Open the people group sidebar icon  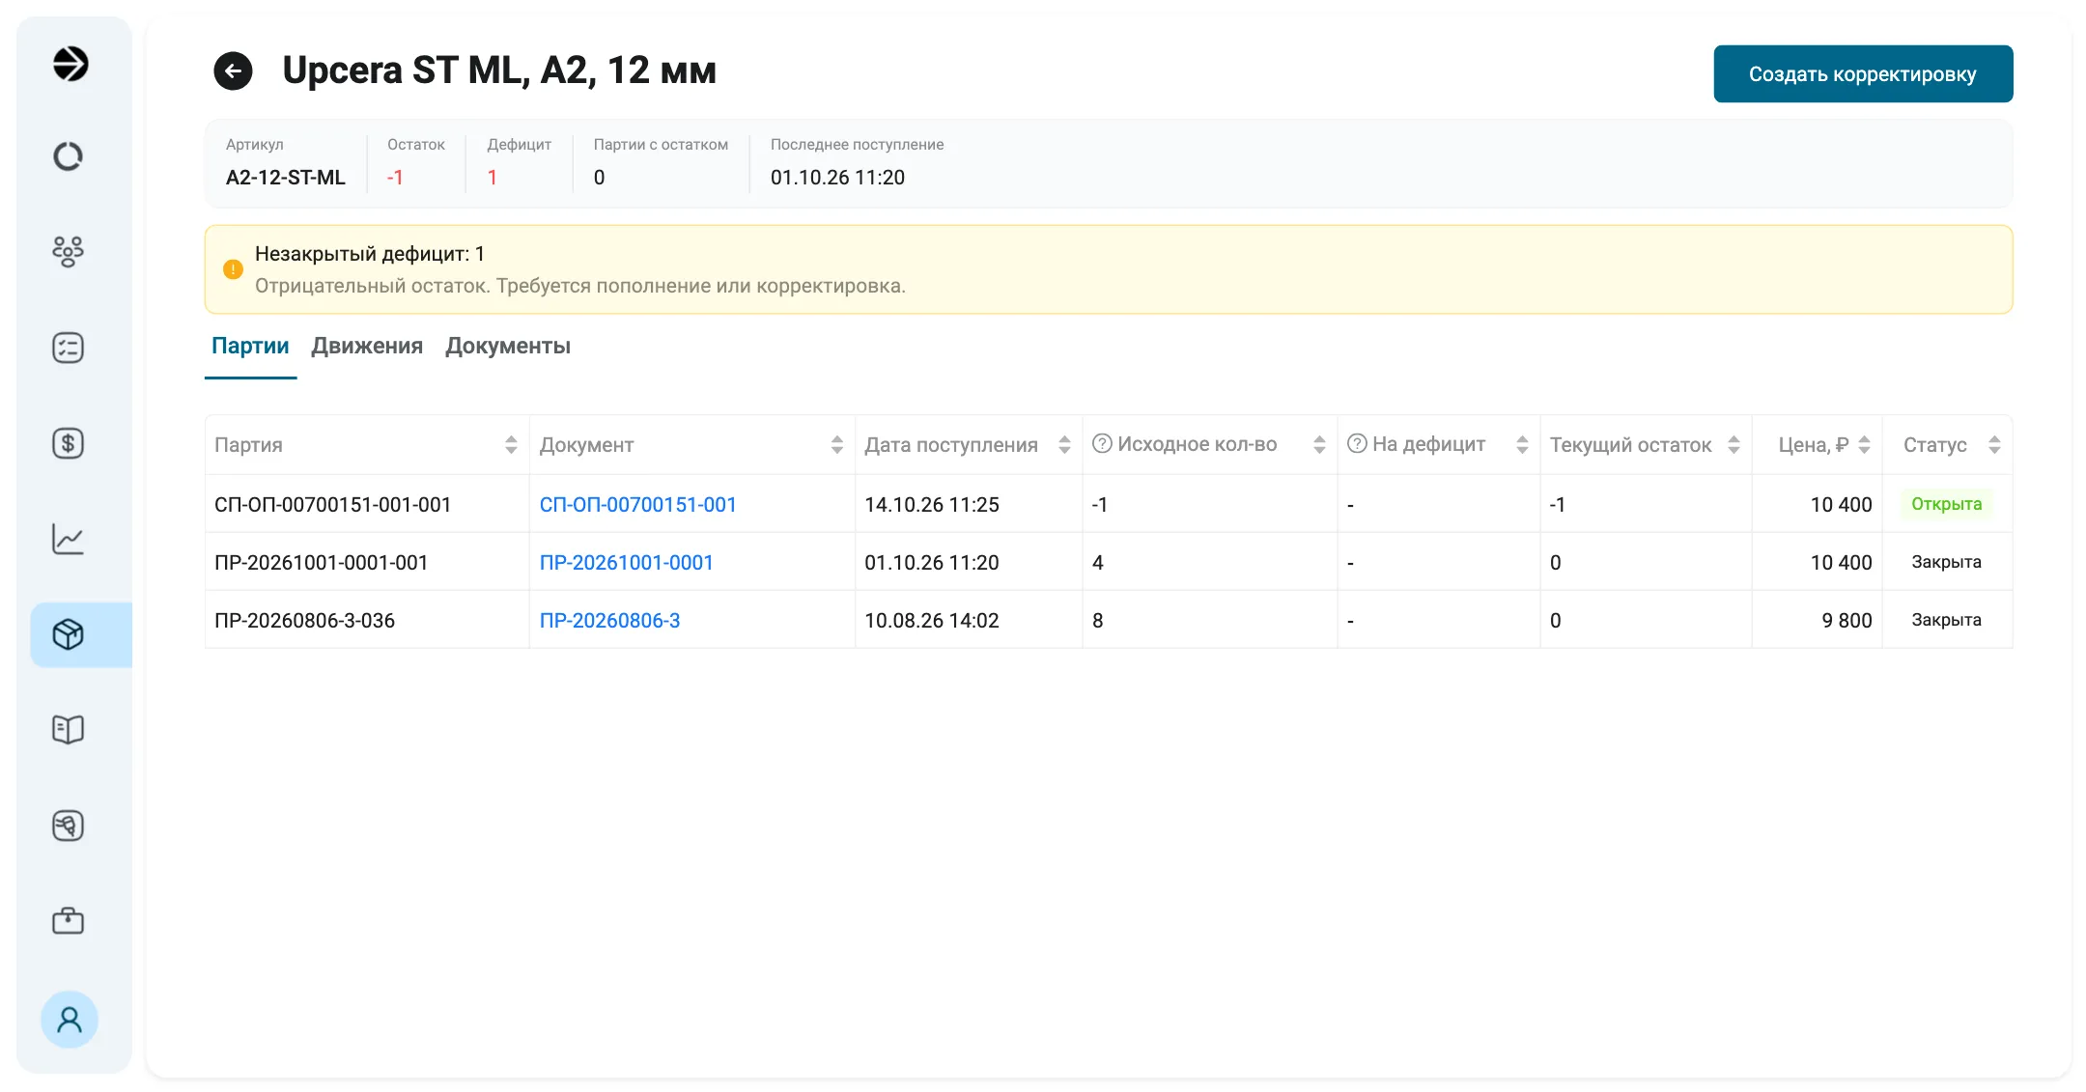tap(68, 252)
